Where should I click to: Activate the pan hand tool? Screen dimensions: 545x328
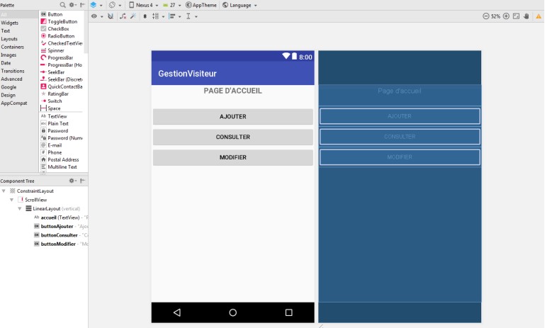tap(527, 16)
